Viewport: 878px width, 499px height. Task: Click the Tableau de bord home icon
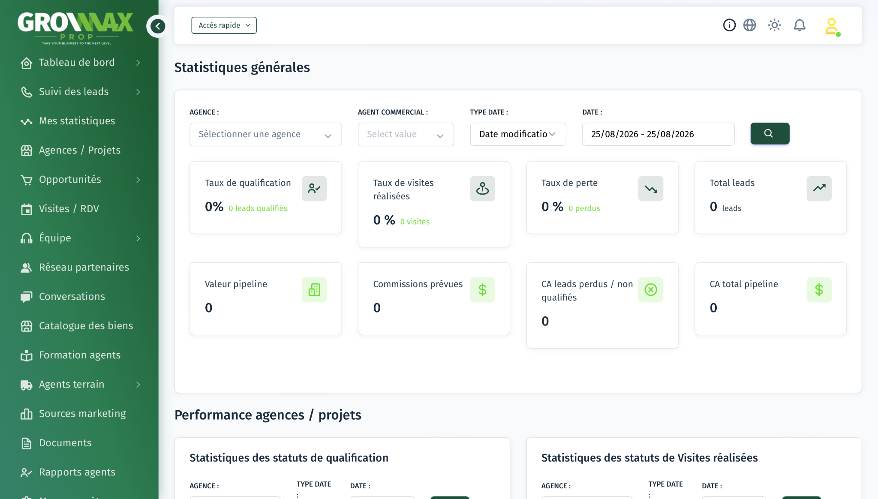coord(27,63)
